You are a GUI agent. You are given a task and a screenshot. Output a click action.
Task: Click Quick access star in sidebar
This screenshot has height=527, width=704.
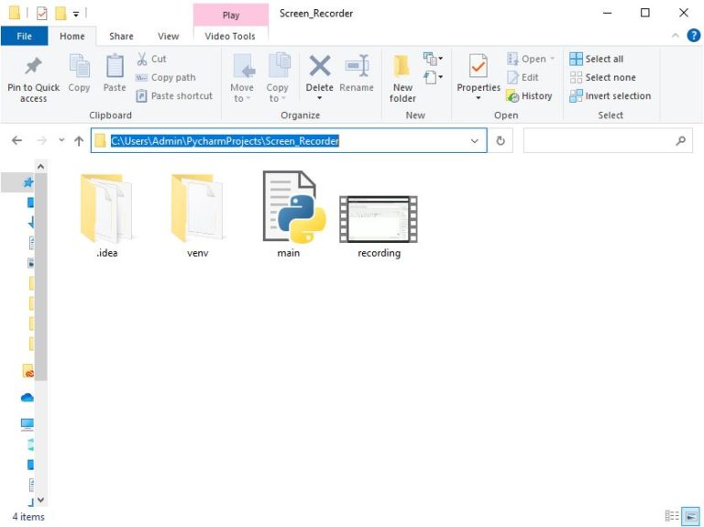point(28,181)
